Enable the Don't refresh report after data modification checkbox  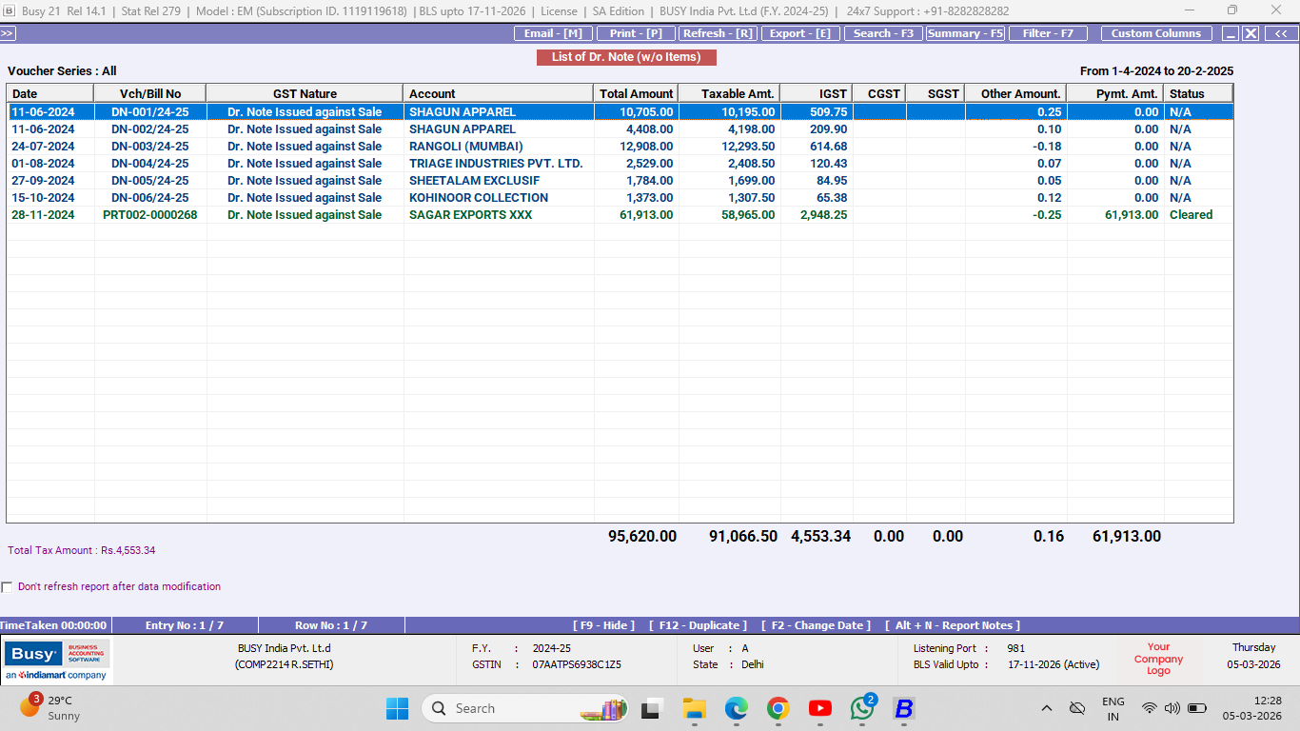tap(8, 586)
